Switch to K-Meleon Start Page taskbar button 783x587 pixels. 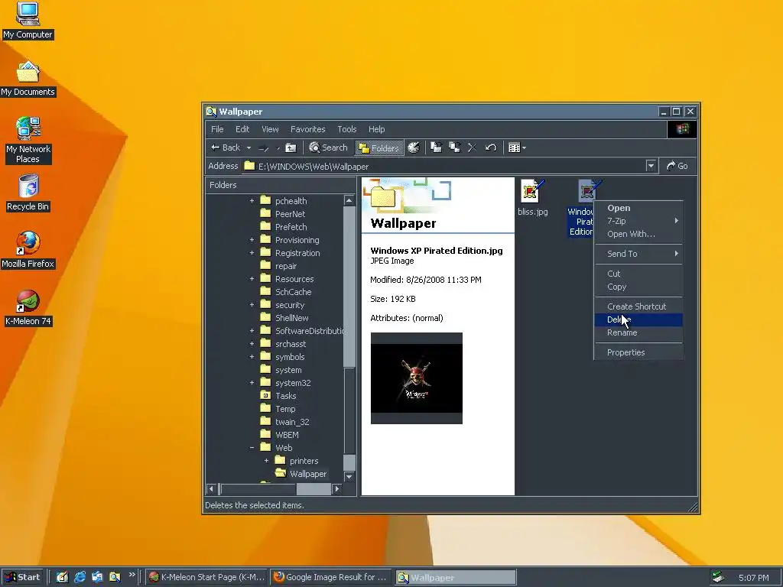[206, 578]
